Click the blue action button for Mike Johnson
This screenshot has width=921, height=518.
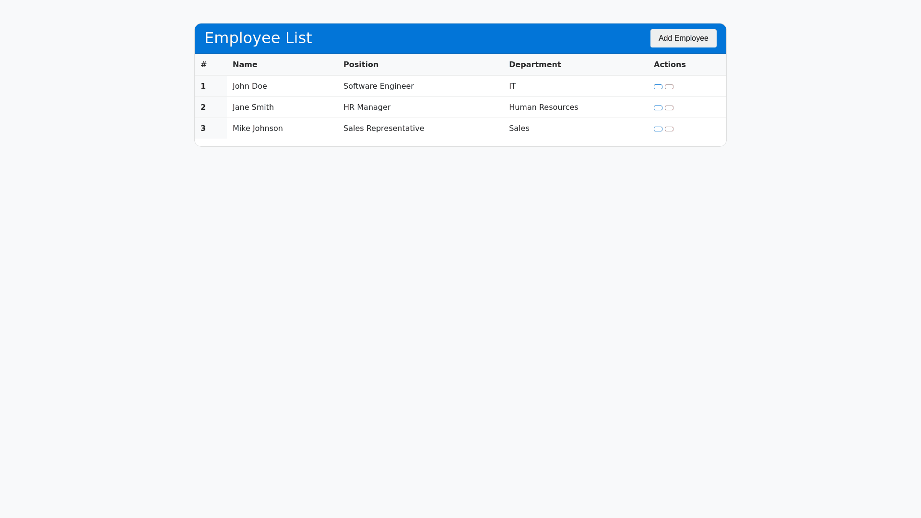tap(658, 129)
